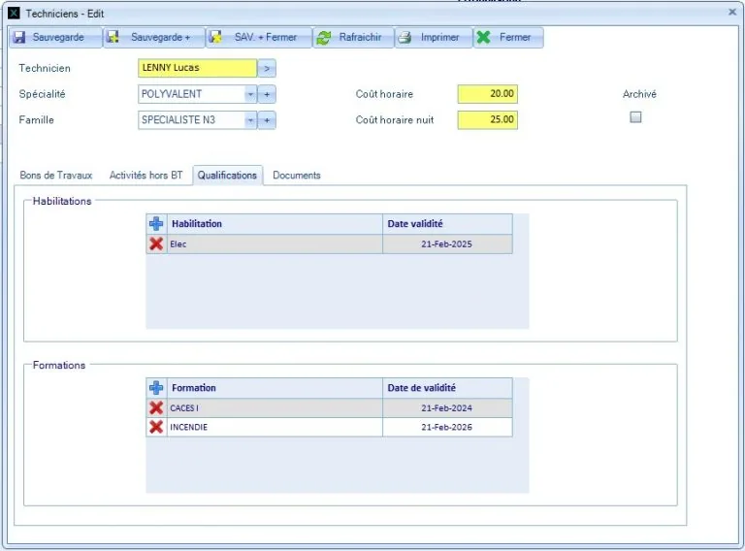Click the SAV. + Fermer icon
The width and height of the screenshot is (745, 551).
click(x=215, y=37)
